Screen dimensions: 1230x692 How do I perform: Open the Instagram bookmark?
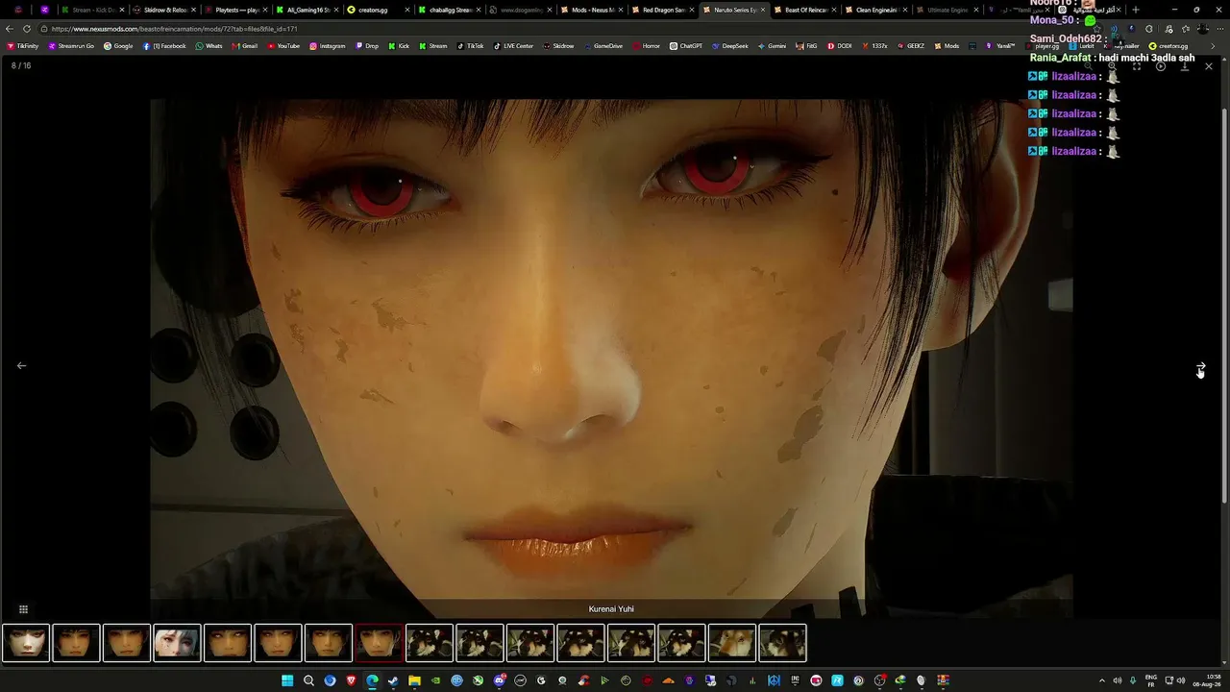(x=327, y=46)
